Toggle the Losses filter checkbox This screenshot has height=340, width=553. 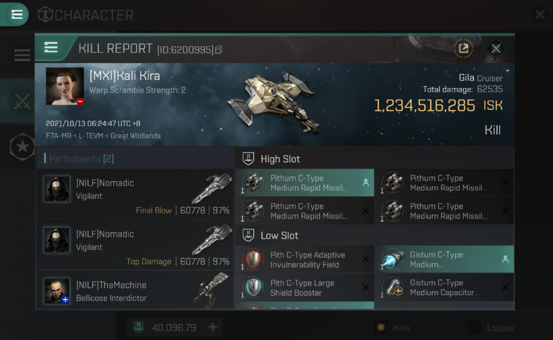point(474,327)
